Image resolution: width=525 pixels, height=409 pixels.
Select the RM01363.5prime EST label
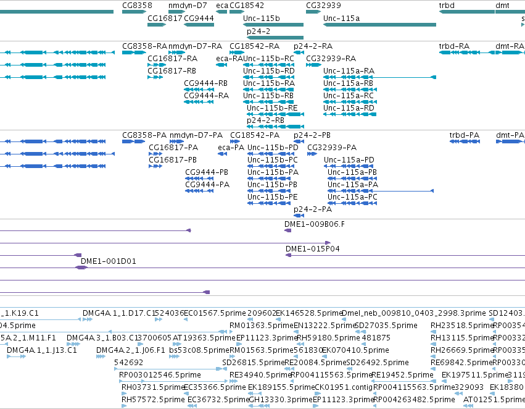pyautogui.click(x=262, y=326)
